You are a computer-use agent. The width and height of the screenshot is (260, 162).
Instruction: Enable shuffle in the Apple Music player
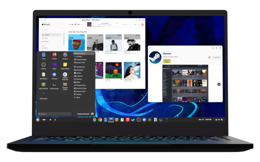click(69, 24)
